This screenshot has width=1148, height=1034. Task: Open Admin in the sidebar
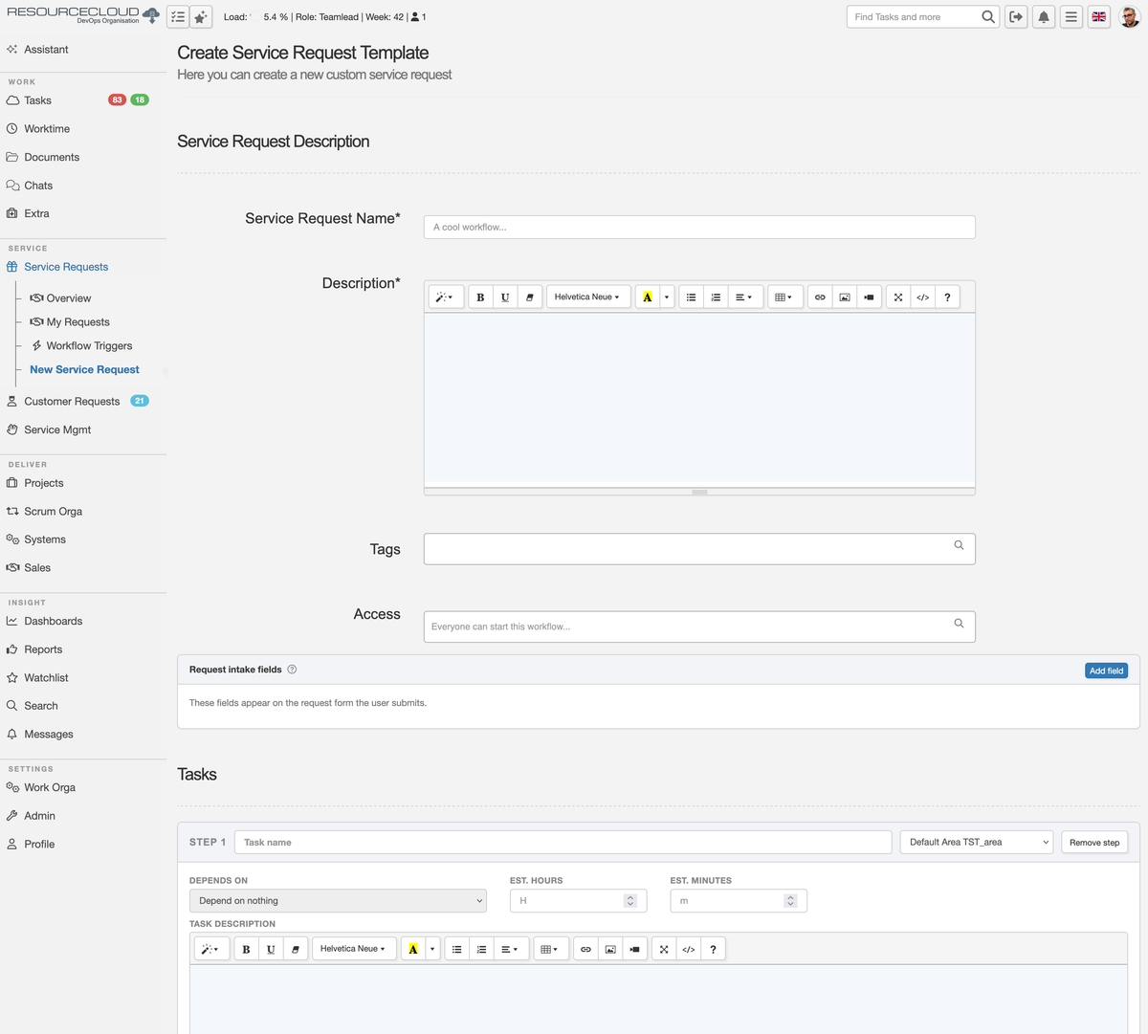pos(39,816)
